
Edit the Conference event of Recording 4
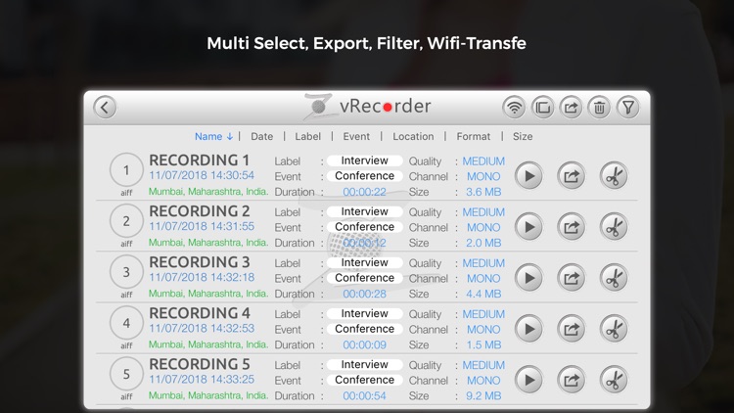point(365,329)
